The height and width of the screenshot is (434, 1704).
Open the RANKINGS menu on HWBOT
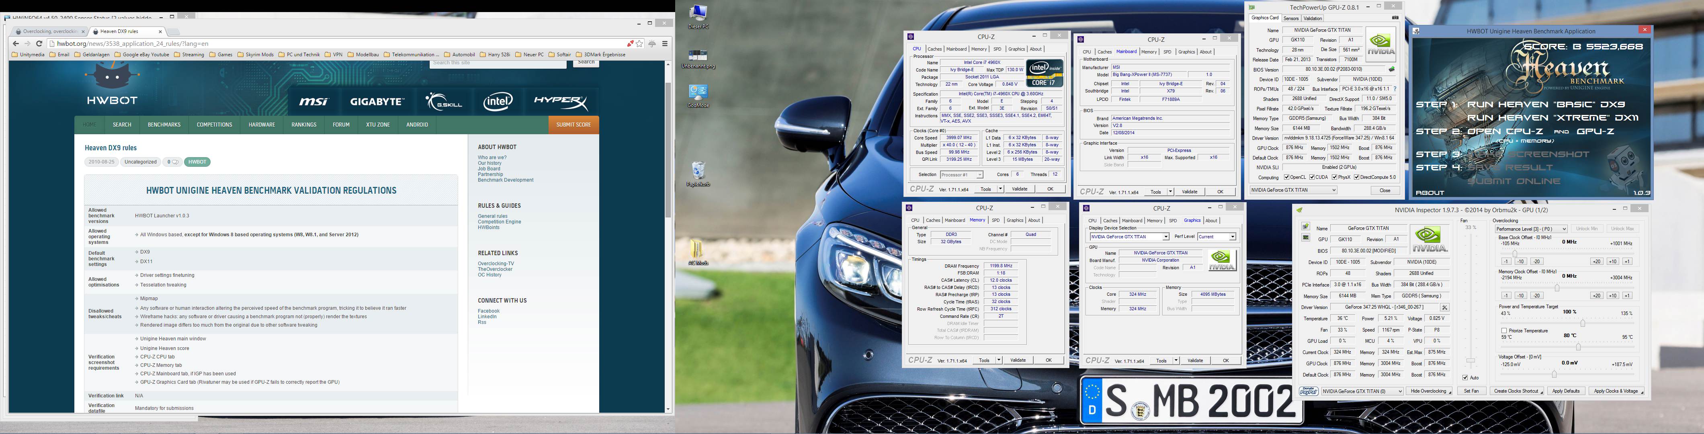(x=303, y=125)
